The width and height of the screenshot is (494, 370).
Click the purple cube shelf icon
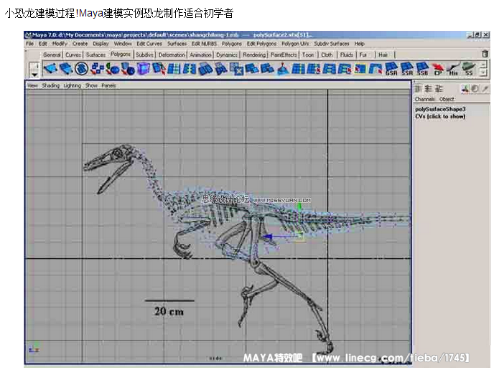pos(144,69)
